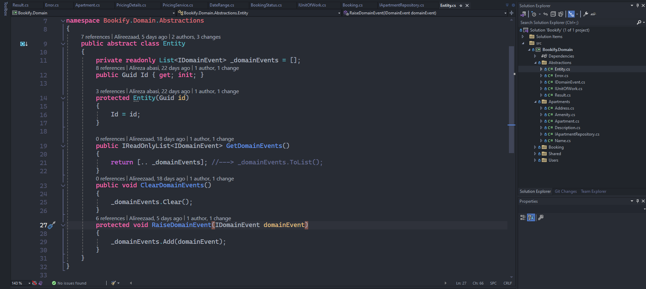Collapse the GetDomainEvents method at line 19

pos(63,146)
